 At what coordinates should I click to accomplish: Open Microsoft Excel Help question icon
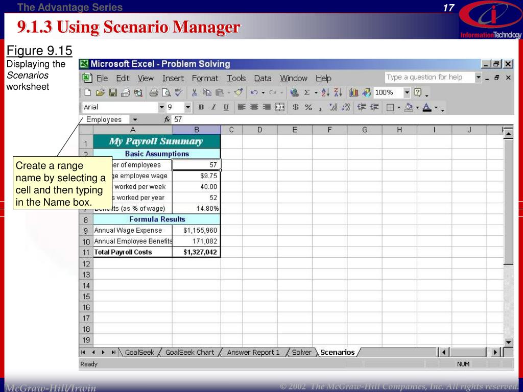[418, 92]
